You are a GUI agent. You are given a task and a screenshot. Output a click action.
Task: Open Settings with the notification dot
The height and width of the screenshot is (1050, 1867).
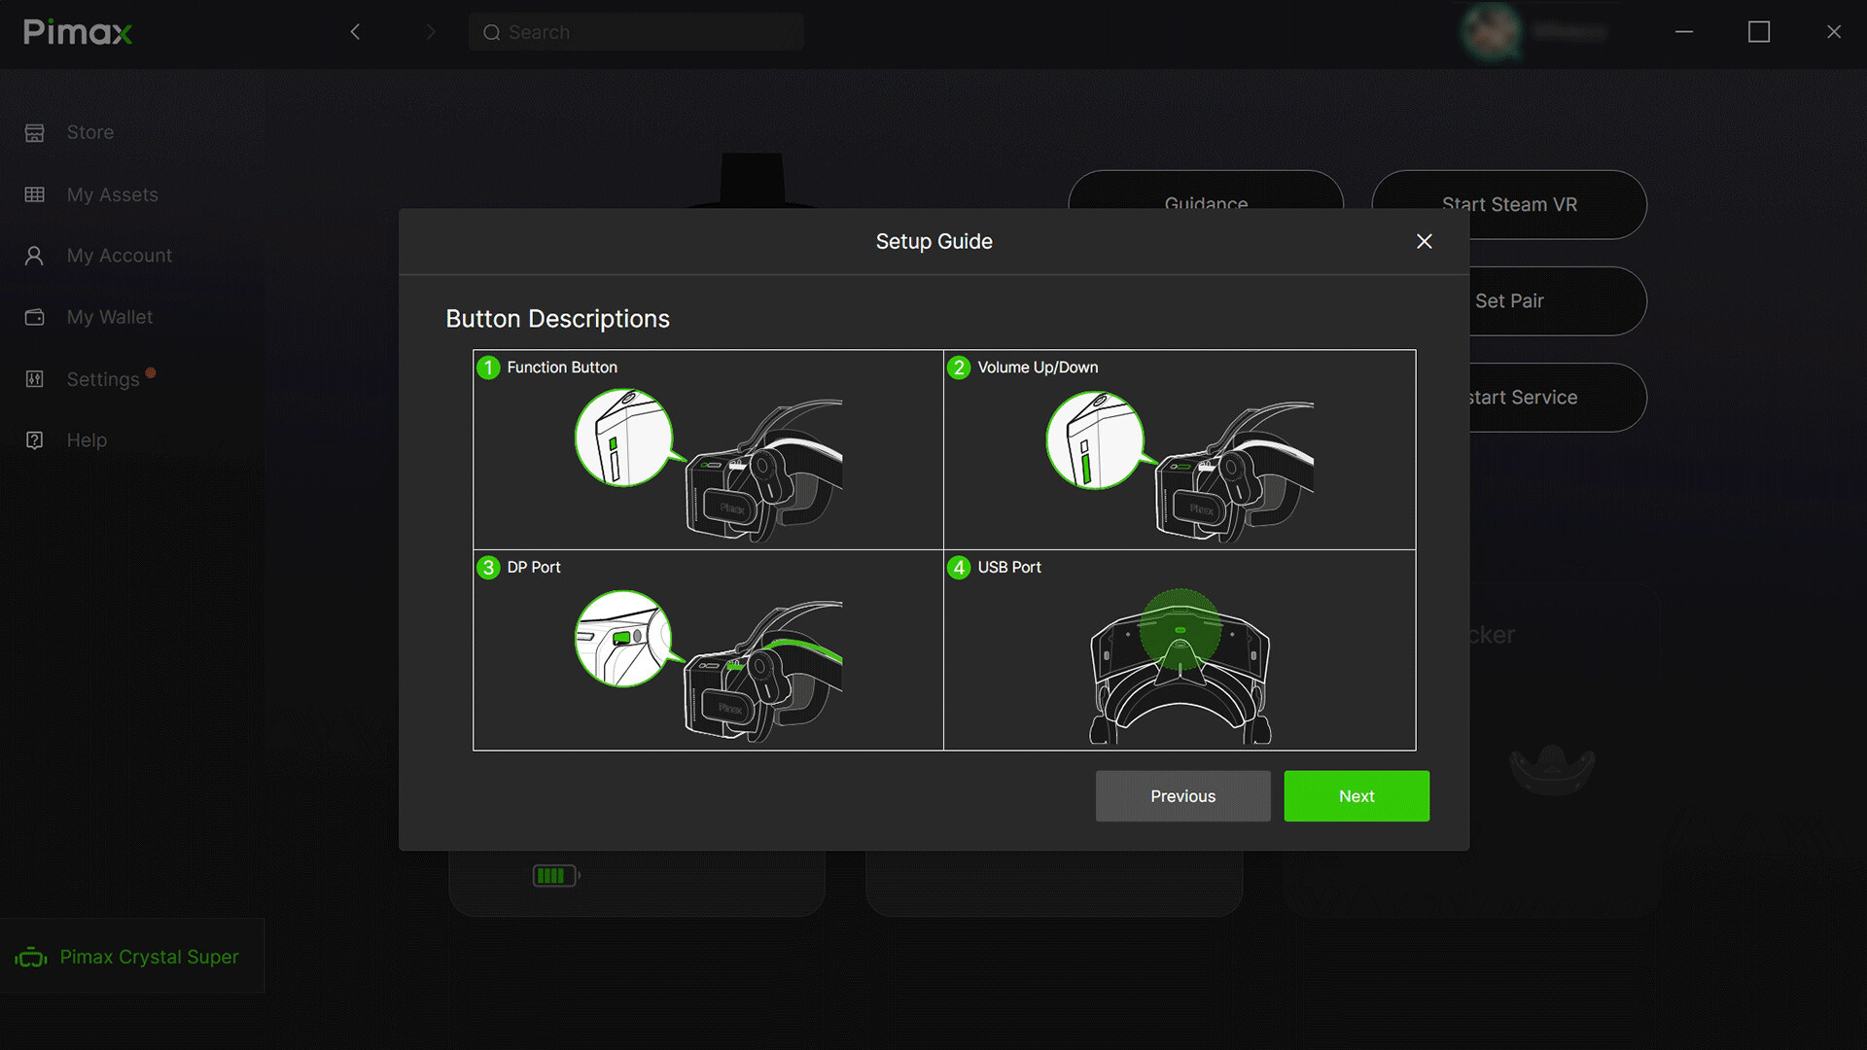click(35, 379)
